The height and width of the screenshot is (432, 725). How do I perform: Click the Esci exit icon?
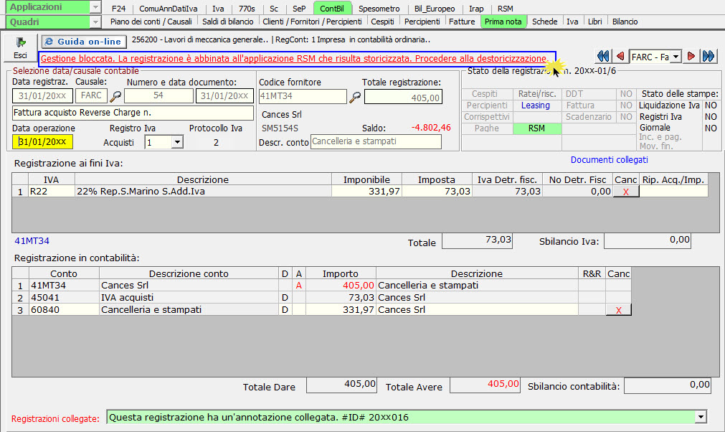click(20, 44)
